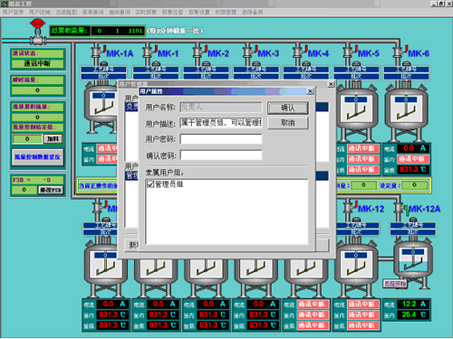Image resolution: width=453 pixels, height=339 pixels.
Task: Click the 确认 button in user dialog
Action: point(288,108)
